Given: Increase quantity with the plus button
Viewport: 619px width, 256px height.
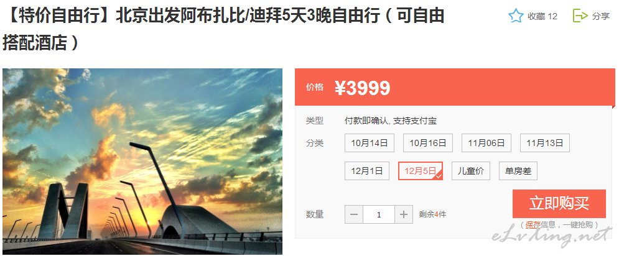Looking at the screenshot, I should [404, 214].
